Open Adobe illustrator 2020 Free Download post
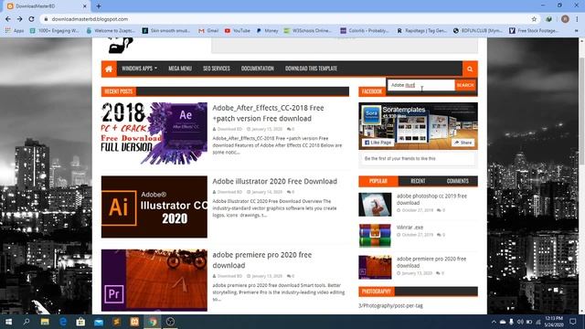 [274, 181]
